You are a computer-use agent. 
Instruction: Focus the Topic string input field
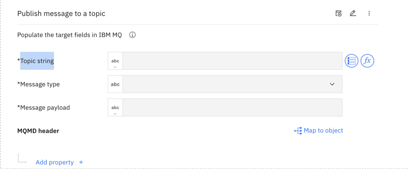click(x=233, y=61)
